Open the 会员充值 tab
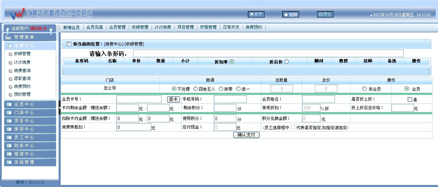The image size is (438, 187). [x=94, y=27]
